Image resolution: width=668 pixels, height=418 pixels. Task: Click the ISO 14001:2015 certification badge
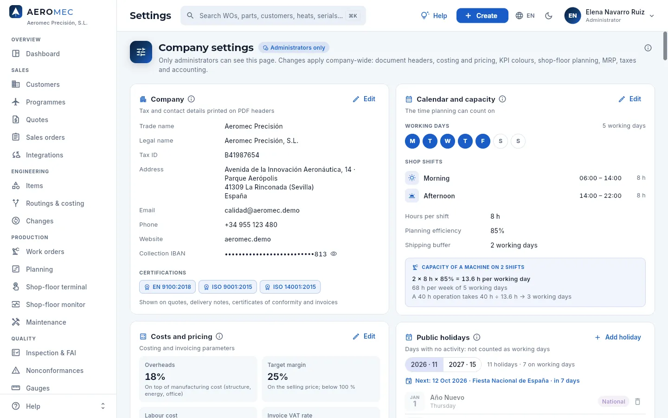[290, 287]
